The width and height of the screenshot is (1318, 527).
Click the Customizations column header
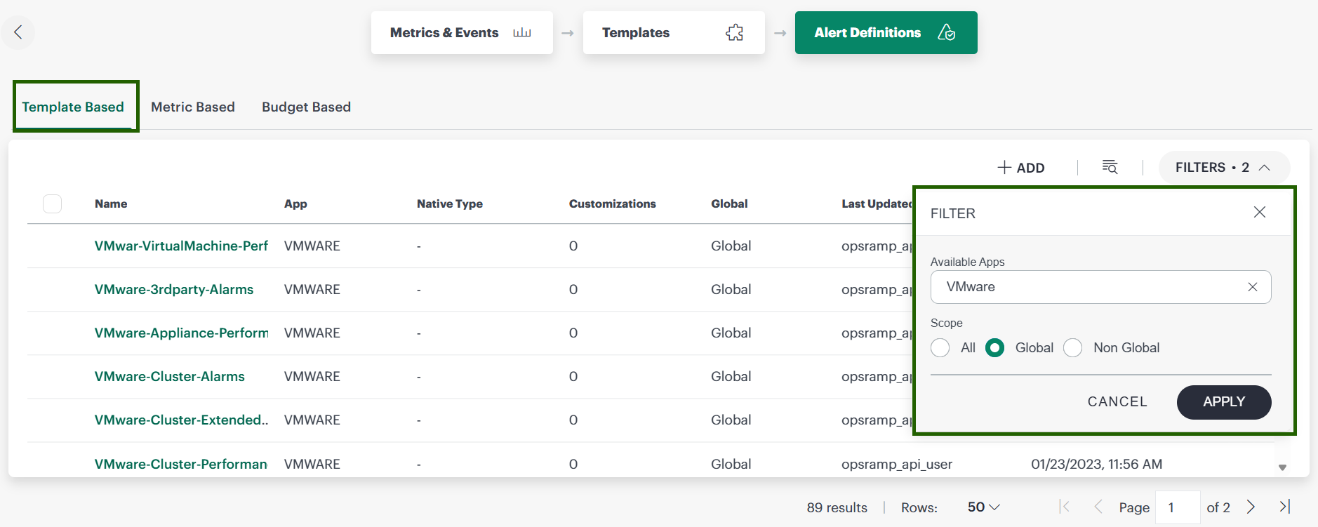point(613,204)
